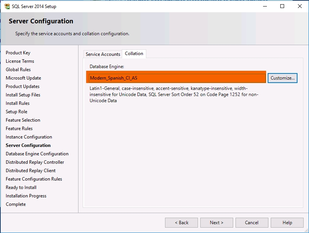Go back with the Back button
Screen dimensions: 309x233
[x=181, y=223]
